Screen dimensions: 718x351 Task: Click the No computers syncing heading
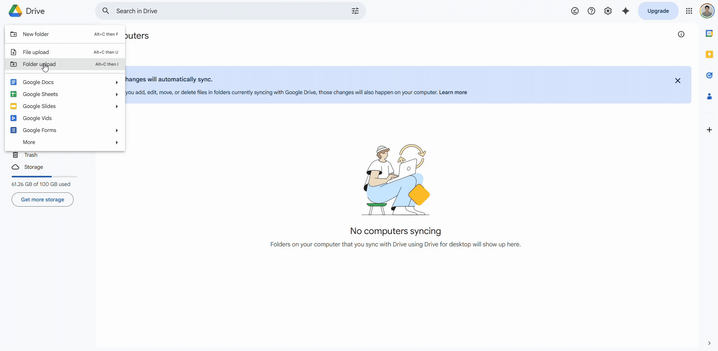(395, 231)
